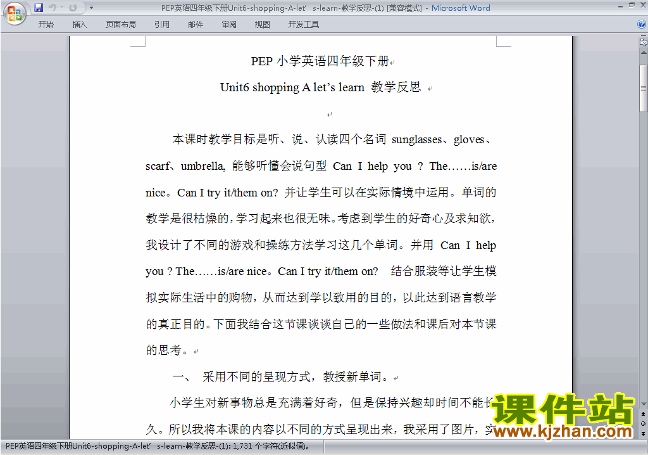Image resolution: width=648 pixels, height=455 pixels.
Task: Click the phrase 小学生对新事物 in the document
Action: [x=211, y=403]
